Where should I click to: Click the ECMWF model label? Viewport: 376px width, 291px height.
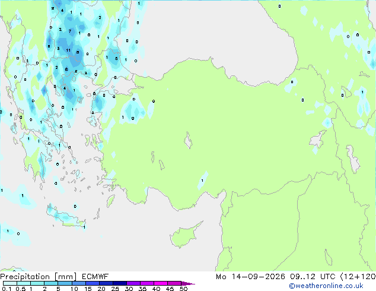pyautogui.click(x=95, y=277)
